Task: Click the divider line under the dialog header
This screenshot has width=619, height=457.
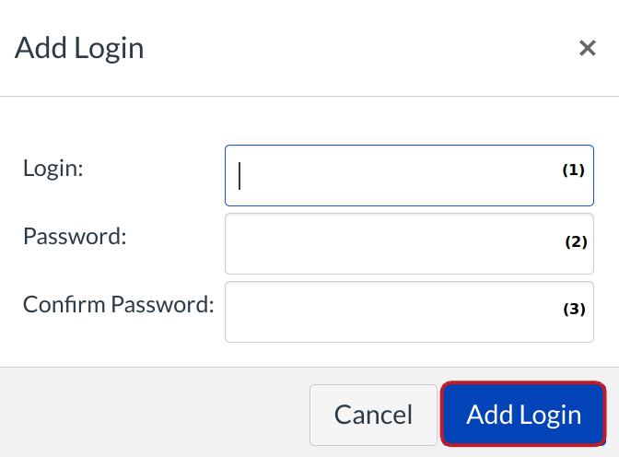Action: (309, 96)
